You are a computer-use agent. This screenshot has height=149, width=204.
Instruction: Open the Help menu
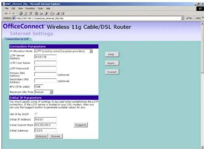click(48, 8)
